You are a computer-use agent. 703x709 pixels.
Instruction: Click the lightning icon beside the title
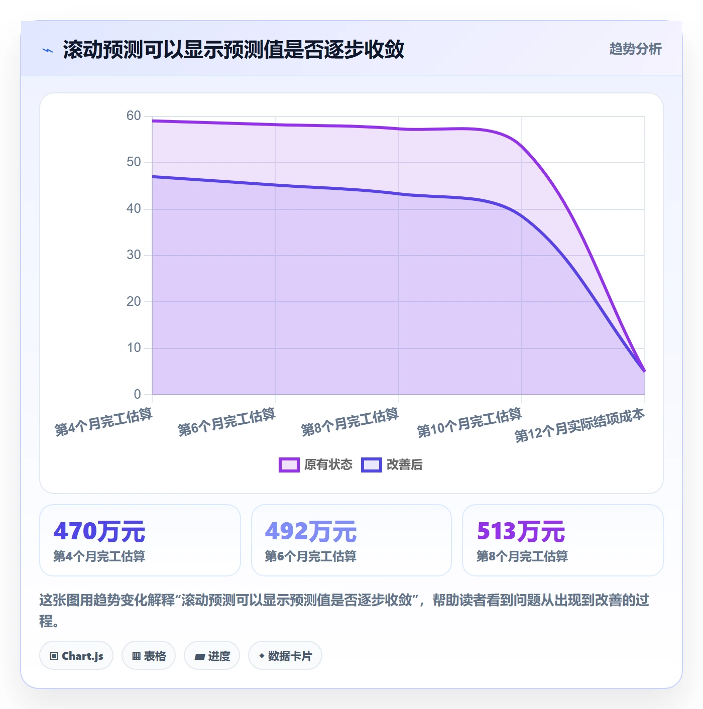click(48, 50)
